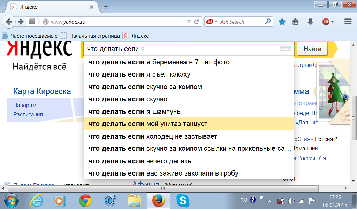Open Windows Media Player from taskbar
This screenshot has height=209, width=357.
(x=60, y=201)
